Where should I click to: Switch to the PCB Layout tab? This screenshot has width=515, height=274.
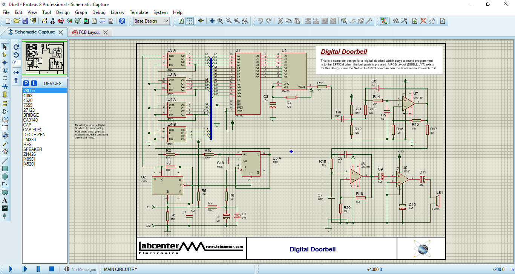click(x=89, y=32)
